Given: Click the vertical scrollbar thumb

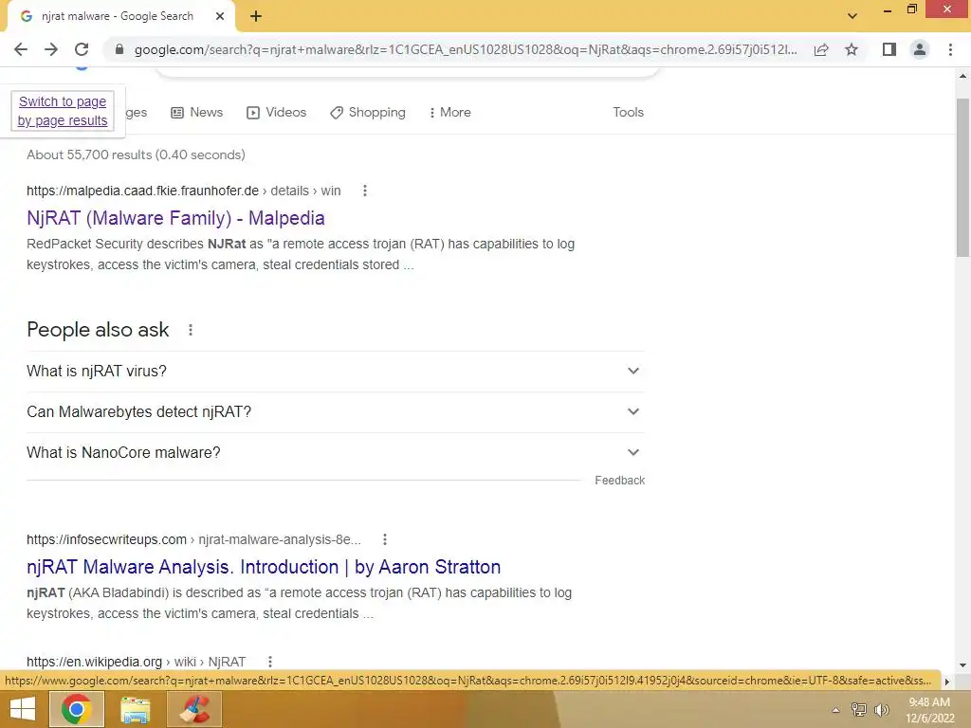Looking at the screenshot, I should (x=962, y=177).
